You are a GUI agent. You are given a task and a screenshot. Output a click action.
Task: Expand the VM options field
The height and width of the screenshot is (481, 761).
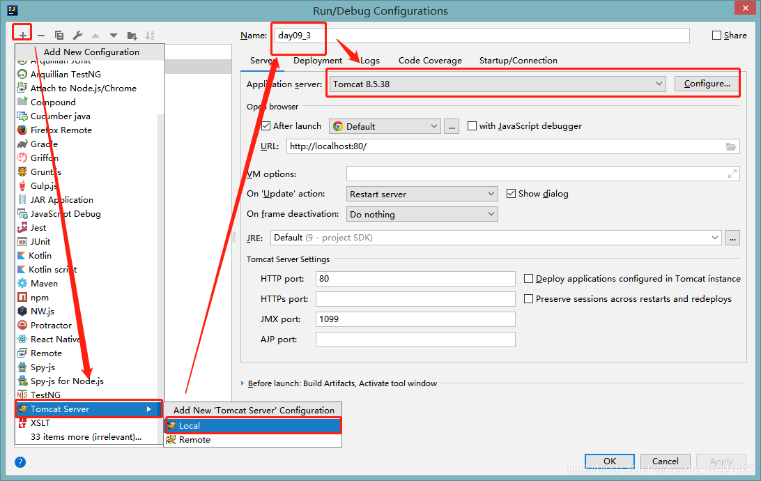pyautogui.click(x=732, y=174)
